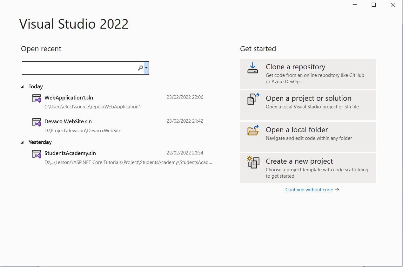
Task: Click the ASP.NET Core Tutorials path text
Action: [128, 162]
